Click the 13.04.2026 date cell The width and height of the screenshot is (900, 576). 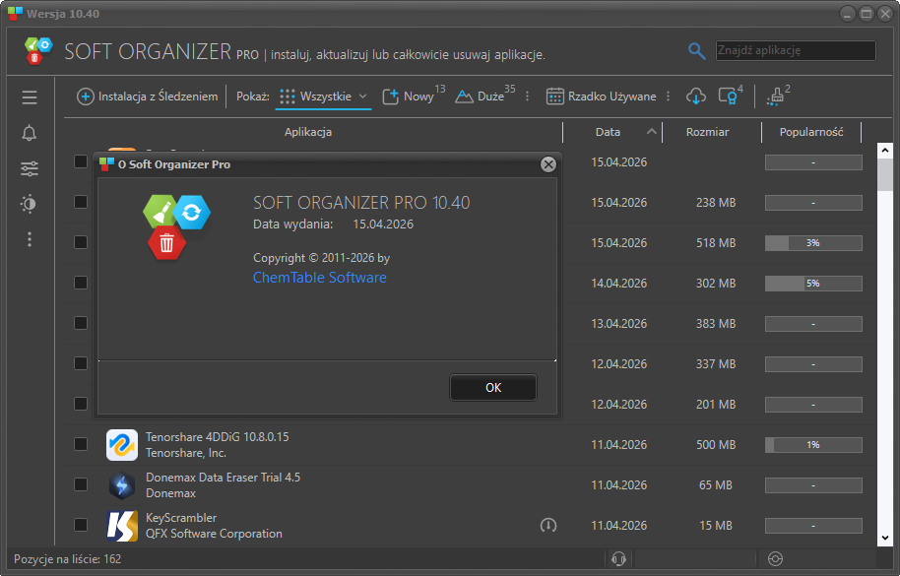618,324
